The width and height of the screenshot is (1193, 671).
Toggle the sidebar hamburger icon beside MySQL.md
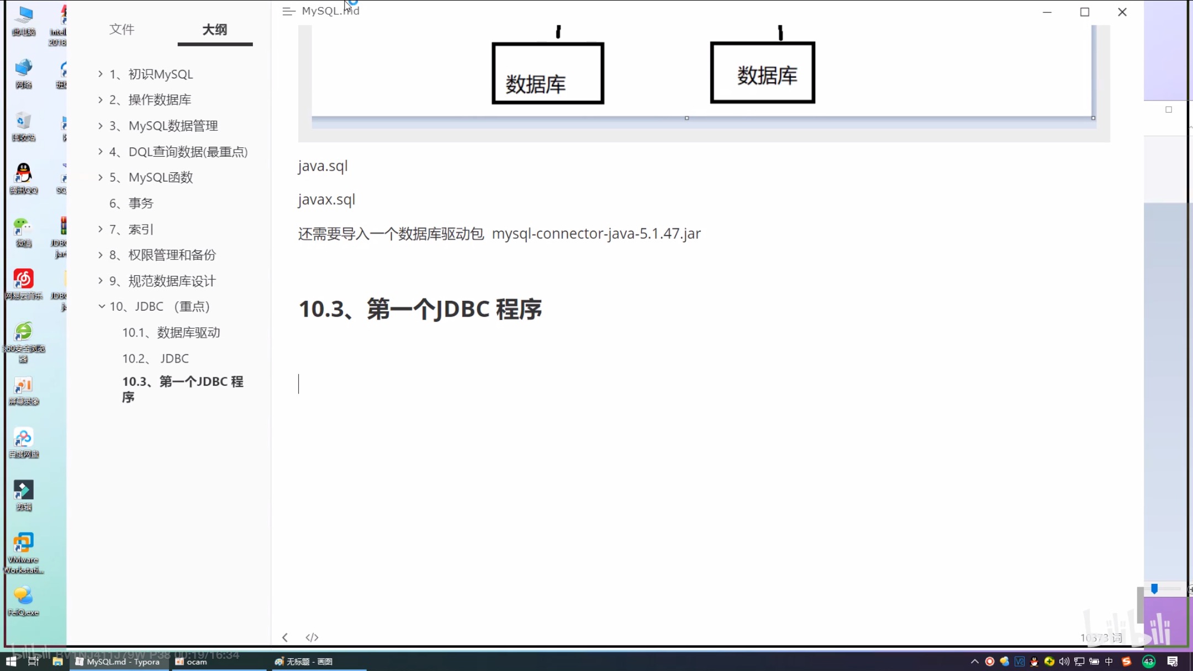(288, 12)
